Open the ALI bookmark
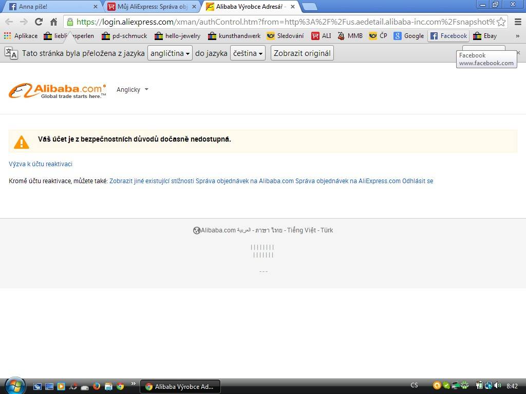The image size is (526, 394). click(321, 36)
